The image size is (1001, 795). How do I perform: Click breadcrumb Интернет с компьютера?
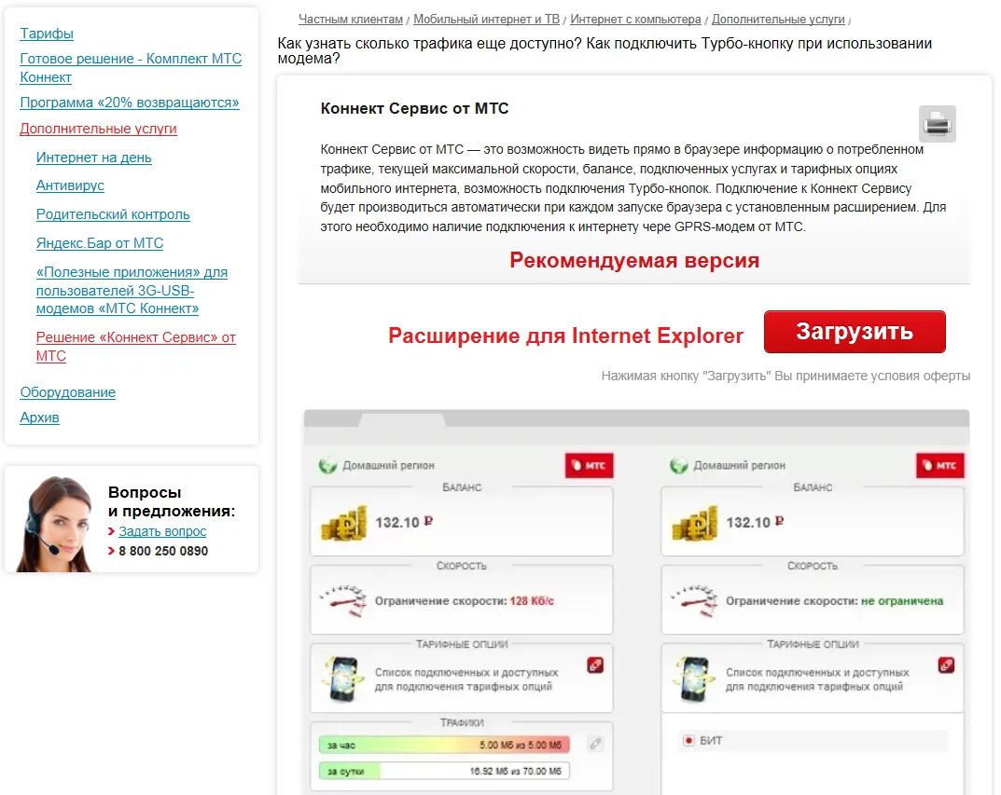[635, 20]
